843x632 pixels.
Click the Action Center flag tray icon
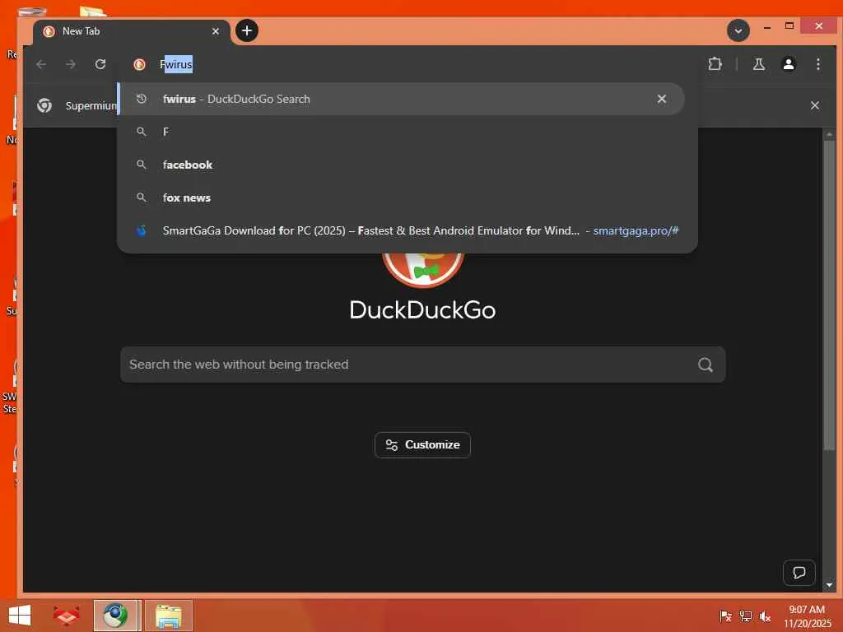[725, 616]
